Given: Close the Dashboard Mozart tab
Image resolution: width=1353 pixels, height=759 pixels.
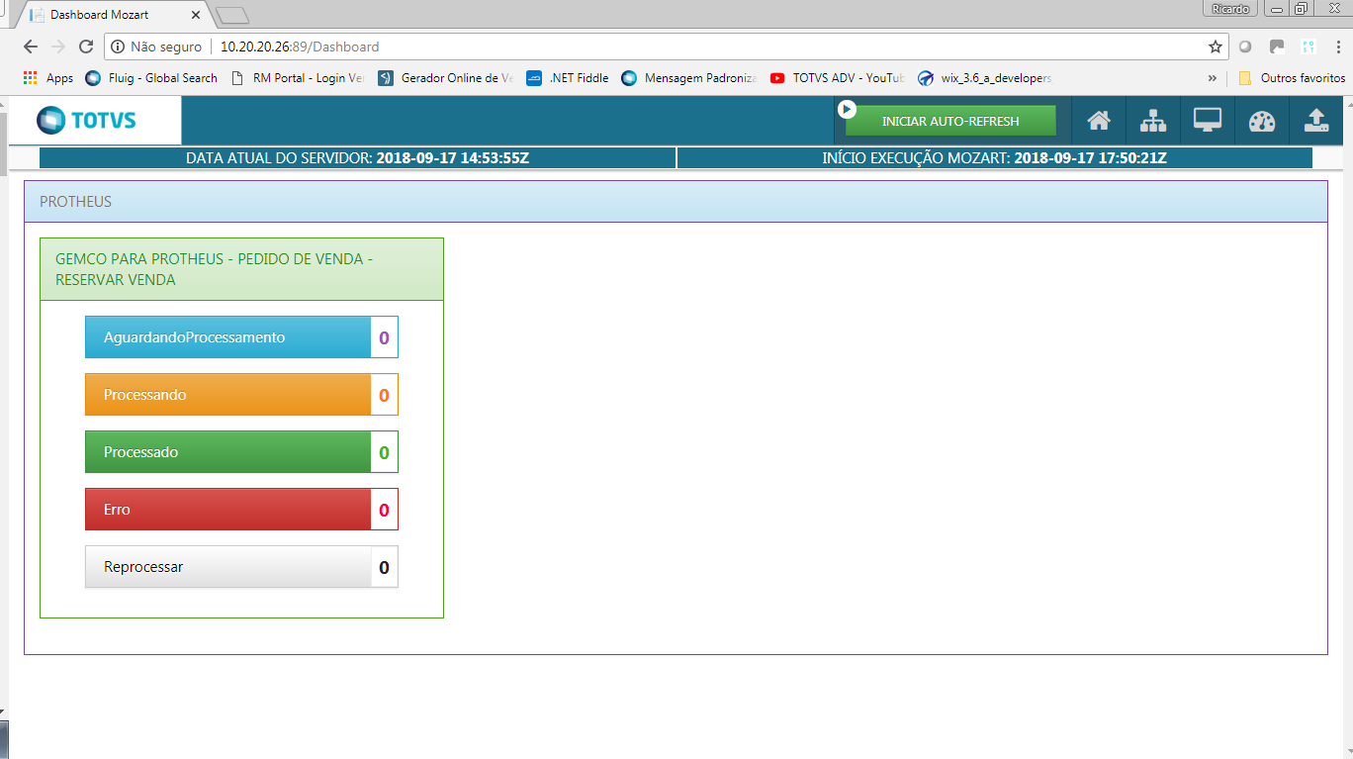Looking at the screenshot, I should [196, 15].
